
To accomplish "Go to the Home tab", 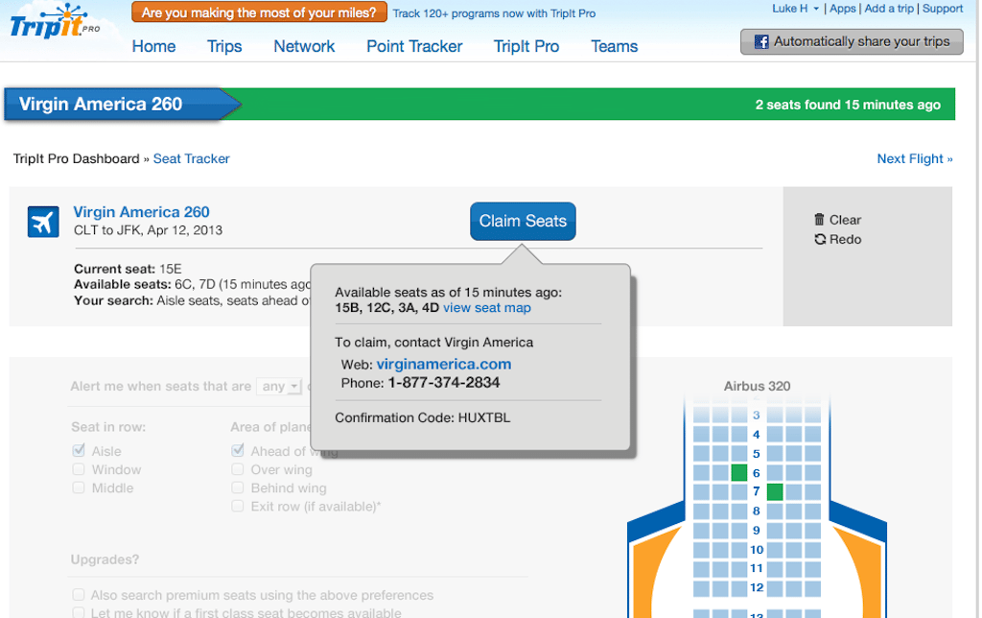I will pos(153,46).
